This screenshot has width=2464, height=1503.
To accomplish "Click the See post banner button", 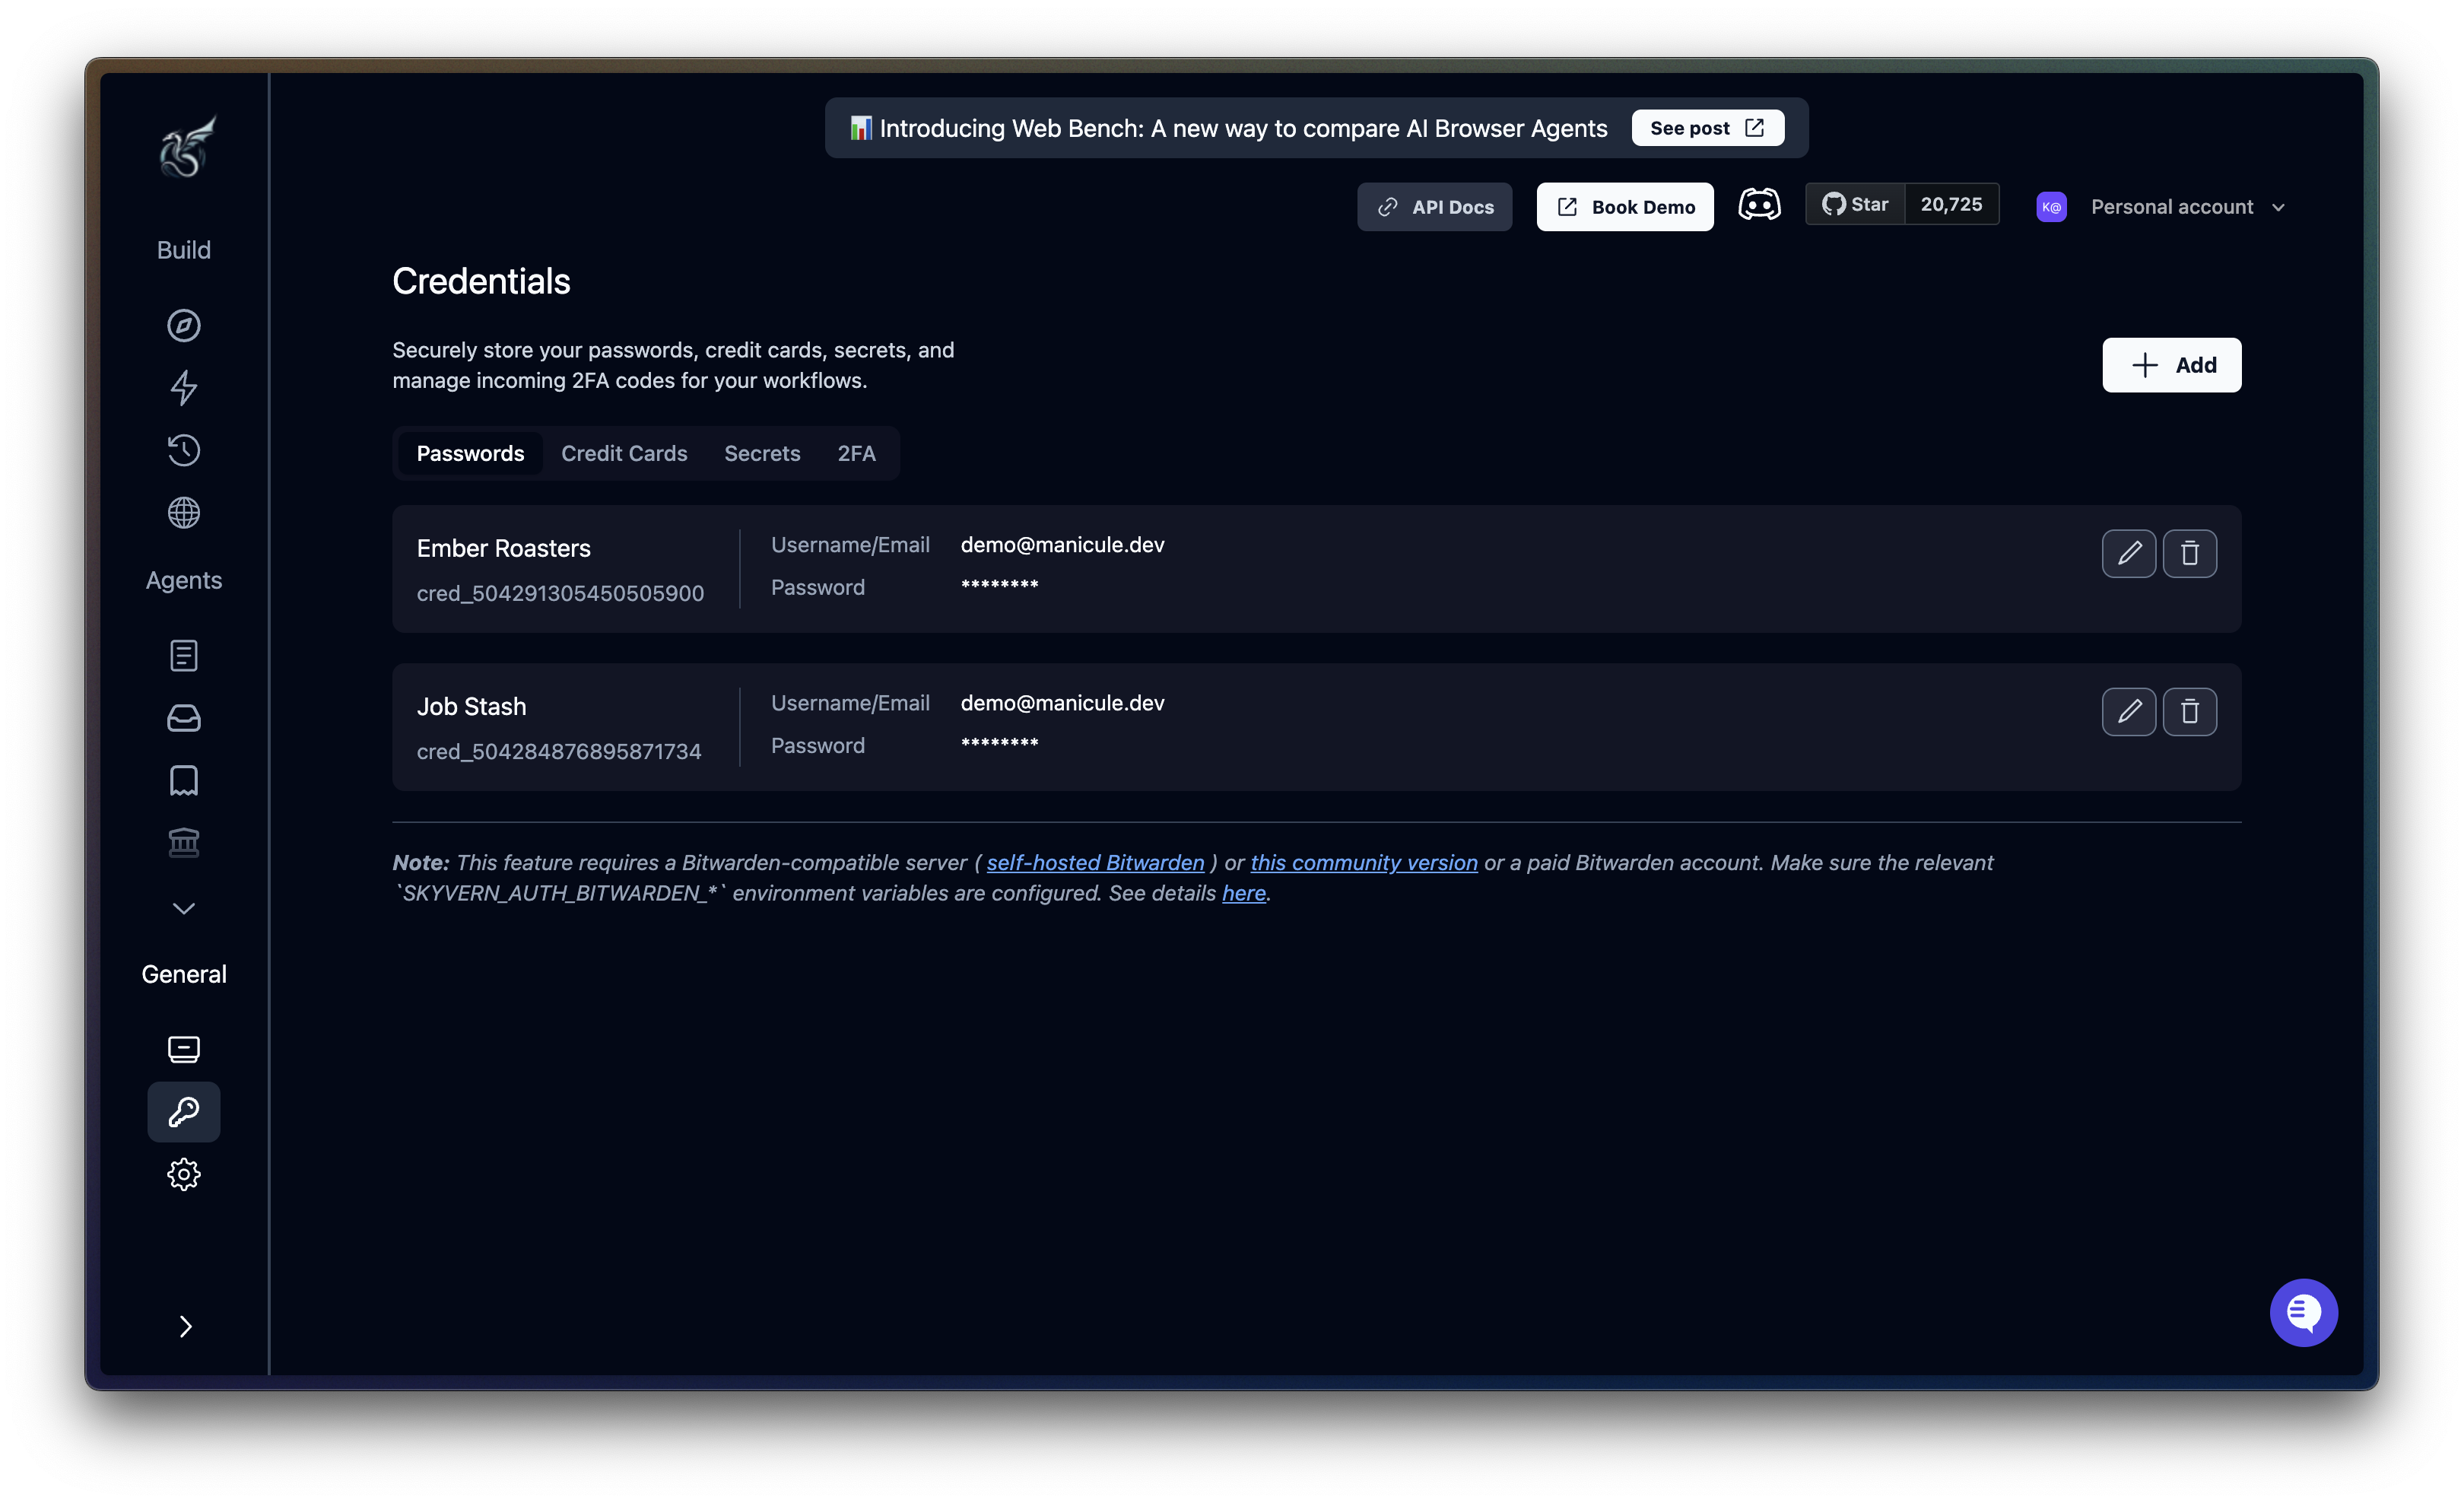I will [x=1706, y=127].
